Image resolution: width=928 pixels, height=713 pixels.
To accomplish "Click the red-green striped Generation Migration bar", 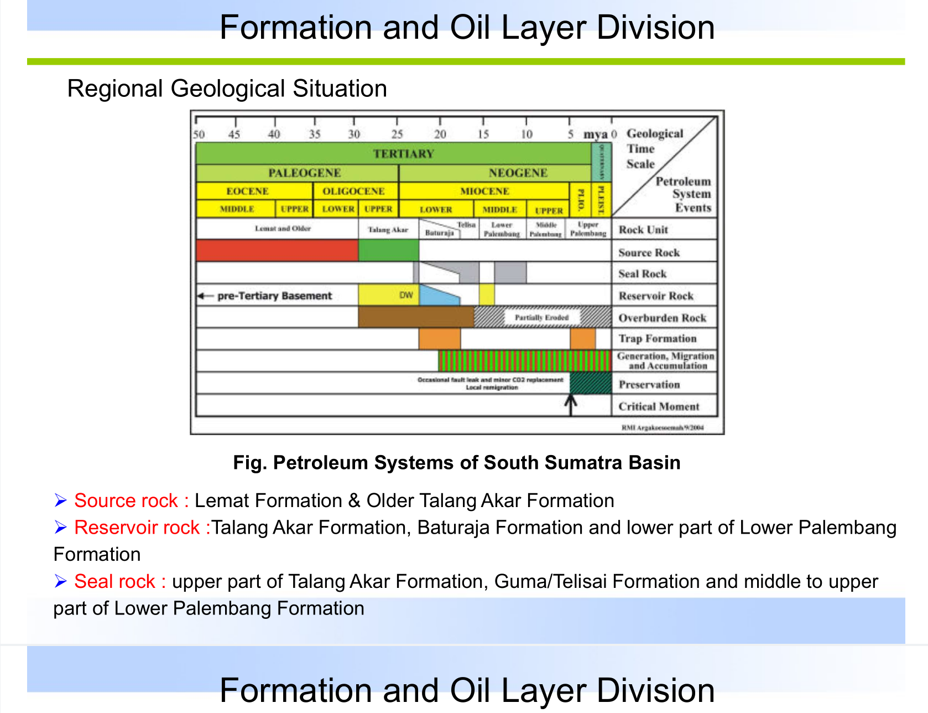I will tap(524, 361).
